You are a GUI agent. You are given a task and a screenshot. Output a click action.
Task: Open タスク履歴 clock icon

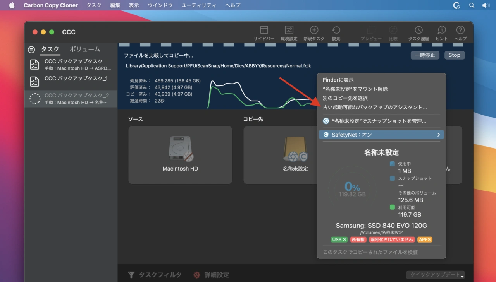click(418, 30)
